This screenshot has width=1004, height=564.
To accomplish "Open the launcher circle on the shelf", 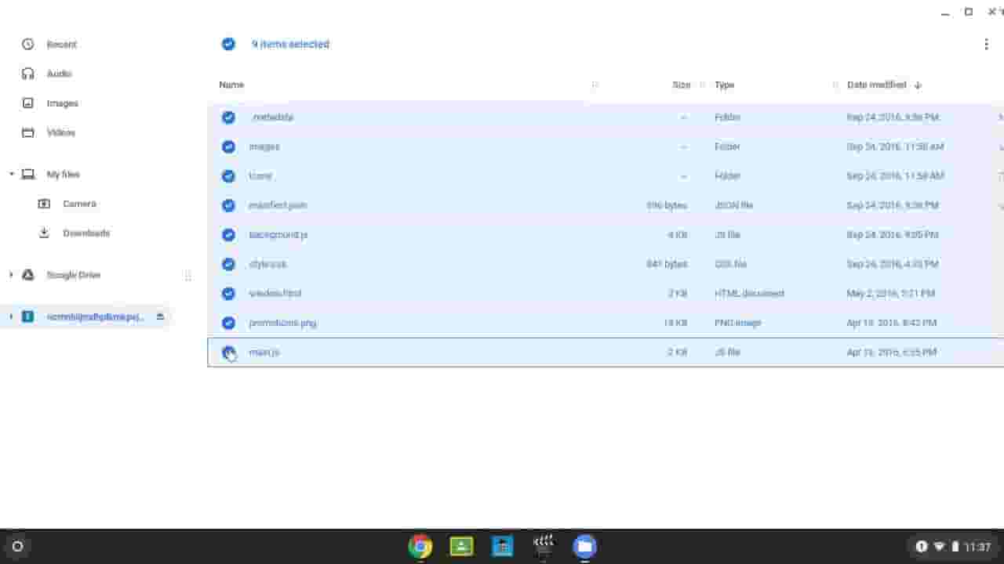I will pyautogui.click(x=17, y=547).
